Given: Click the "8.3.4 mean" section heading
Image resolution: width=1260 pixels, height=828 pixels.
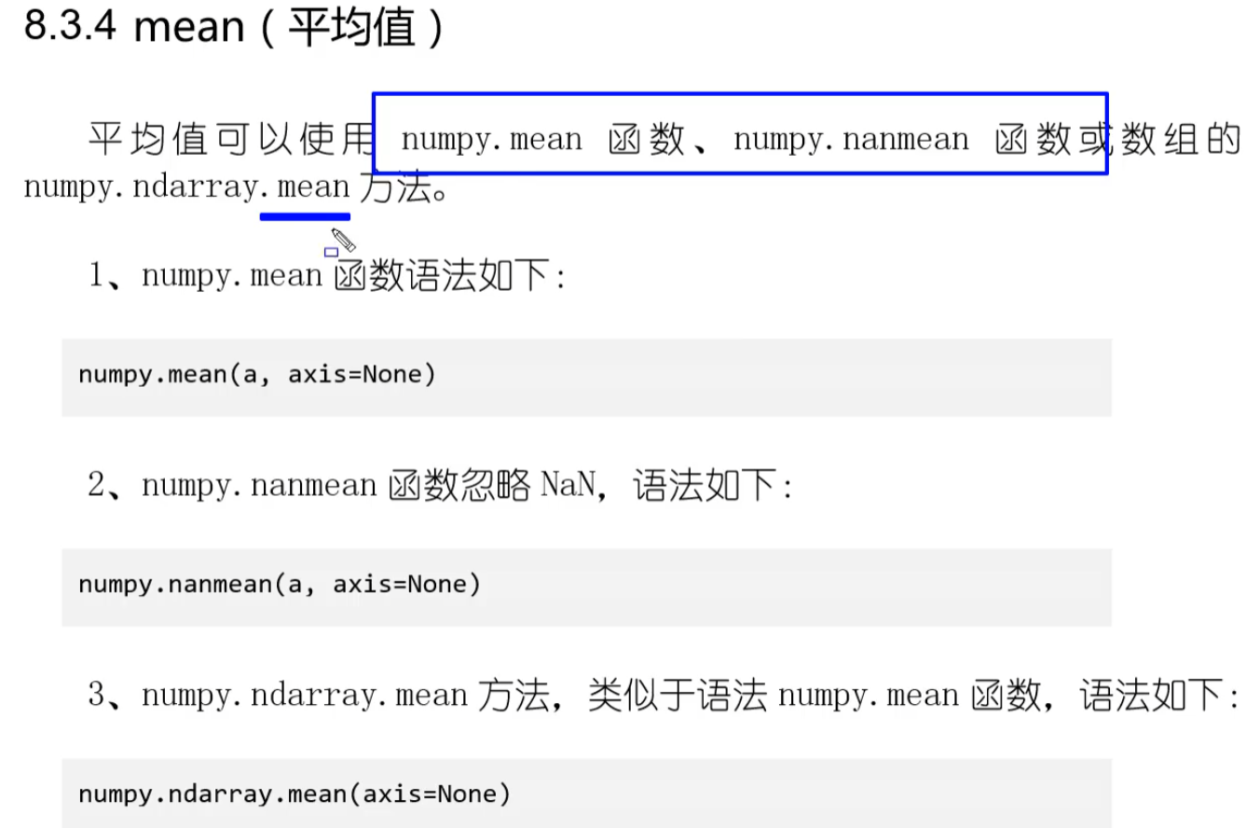Looking at the screenshot, I should [233, 28].
